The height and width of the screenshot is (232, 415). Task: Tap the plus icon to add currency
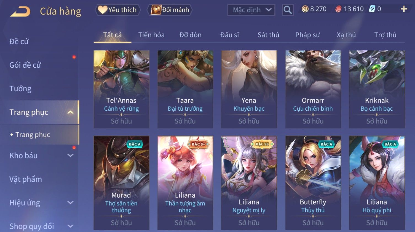(x=404, y=9)
